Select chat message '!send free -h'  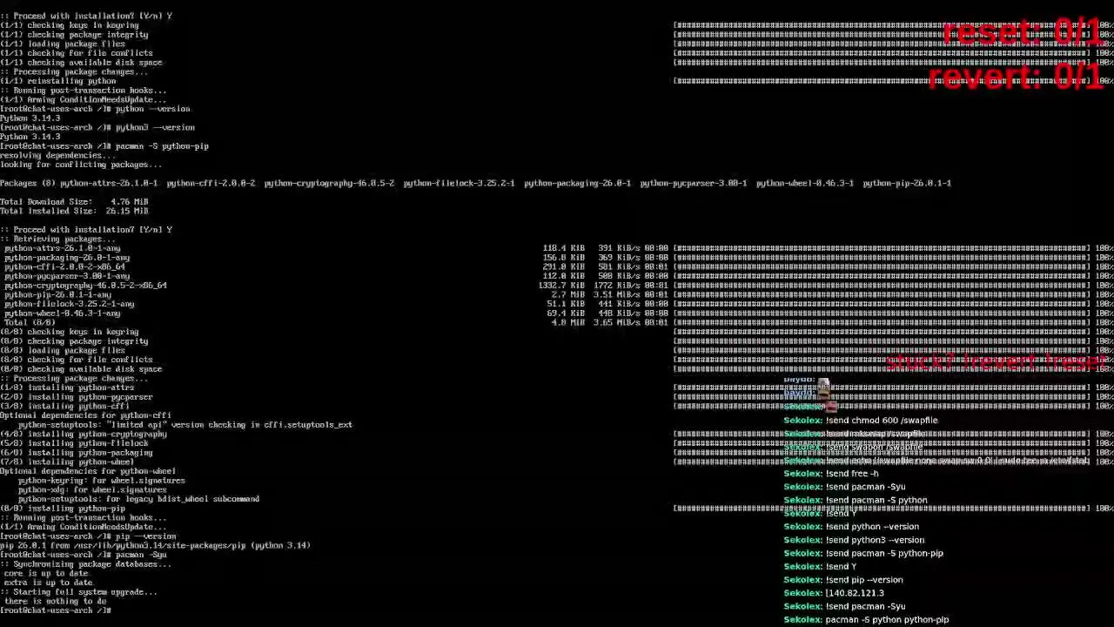point(831,474)
